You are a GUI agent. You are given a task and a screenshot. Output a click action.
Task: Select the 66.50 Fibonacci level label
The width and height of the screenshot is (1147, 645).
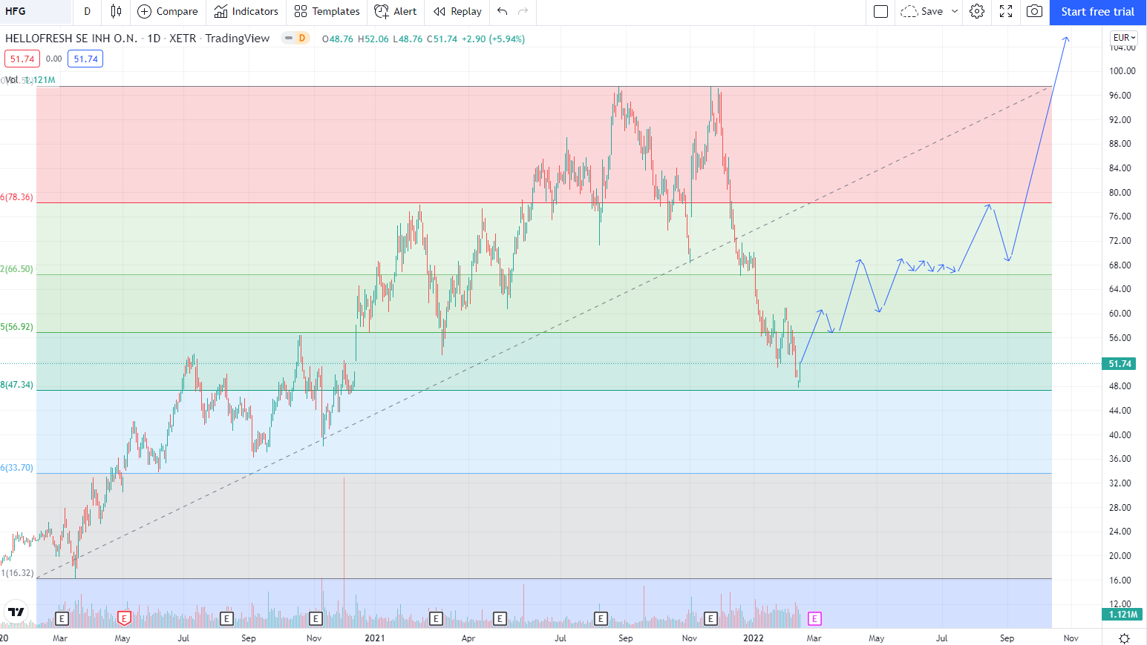pyautogui.click(x=17, y=269)
